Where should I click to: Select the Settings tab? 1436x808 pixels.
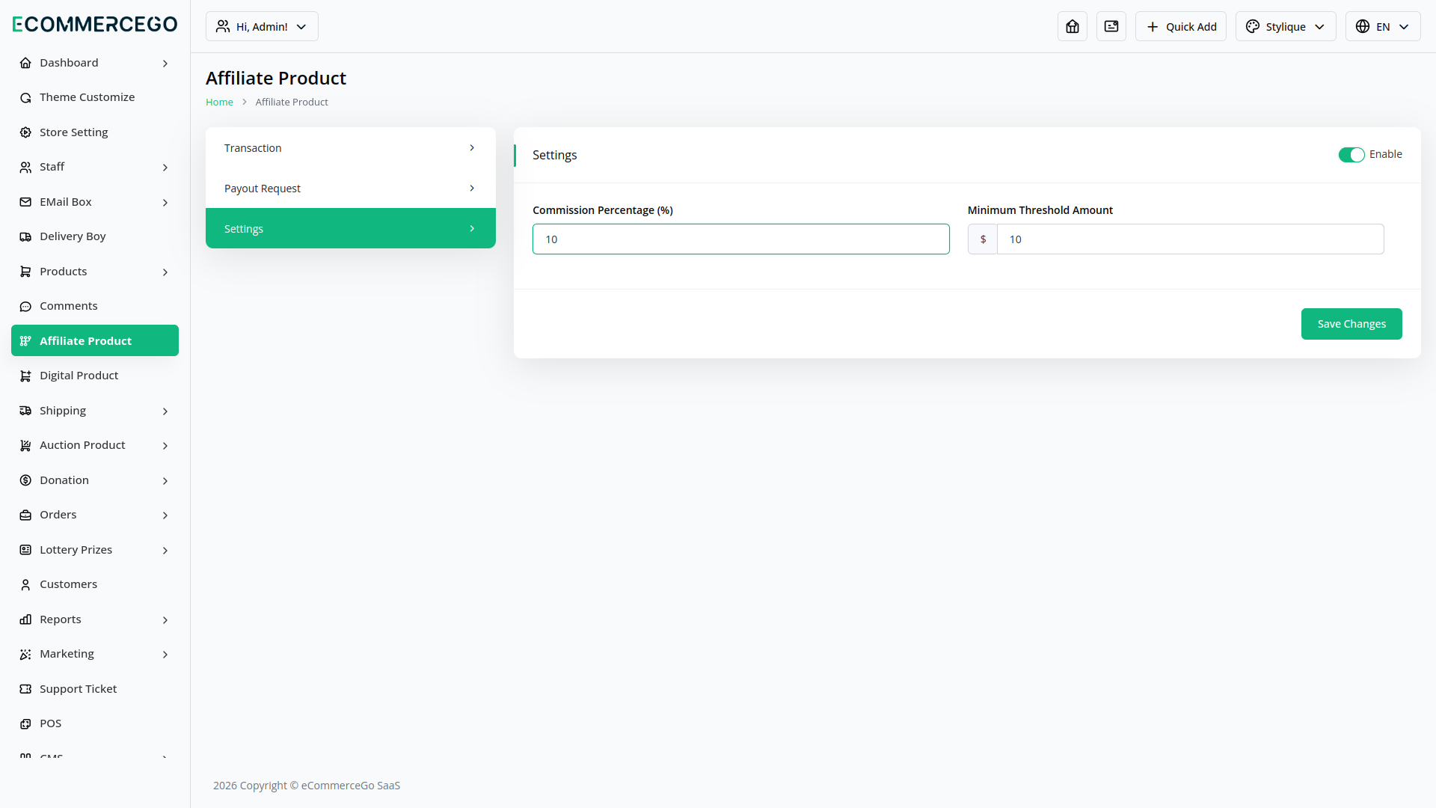coord(351,228)
